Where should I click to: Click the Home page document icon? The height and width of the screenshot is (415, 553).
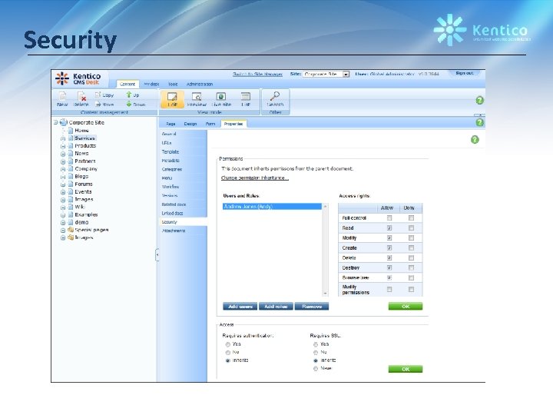click(71, 130)
